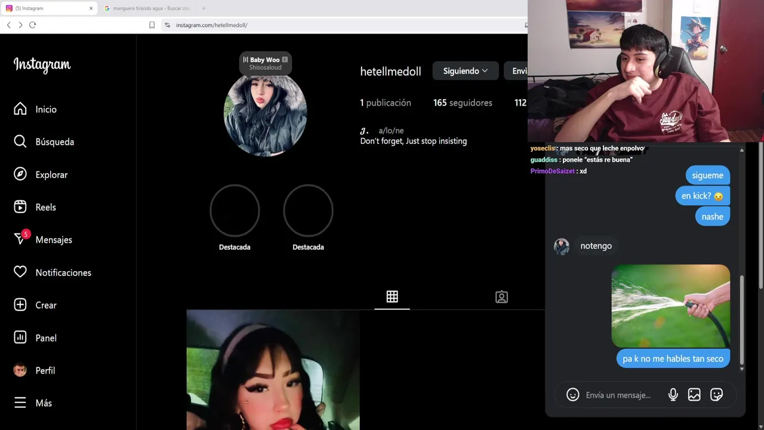
Task: Open the Más hamburger menu icon
Action: [x=20, y=403]
